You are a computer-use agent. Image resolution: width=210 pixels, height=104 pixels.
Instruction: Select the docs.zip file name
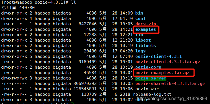[146, 24]
